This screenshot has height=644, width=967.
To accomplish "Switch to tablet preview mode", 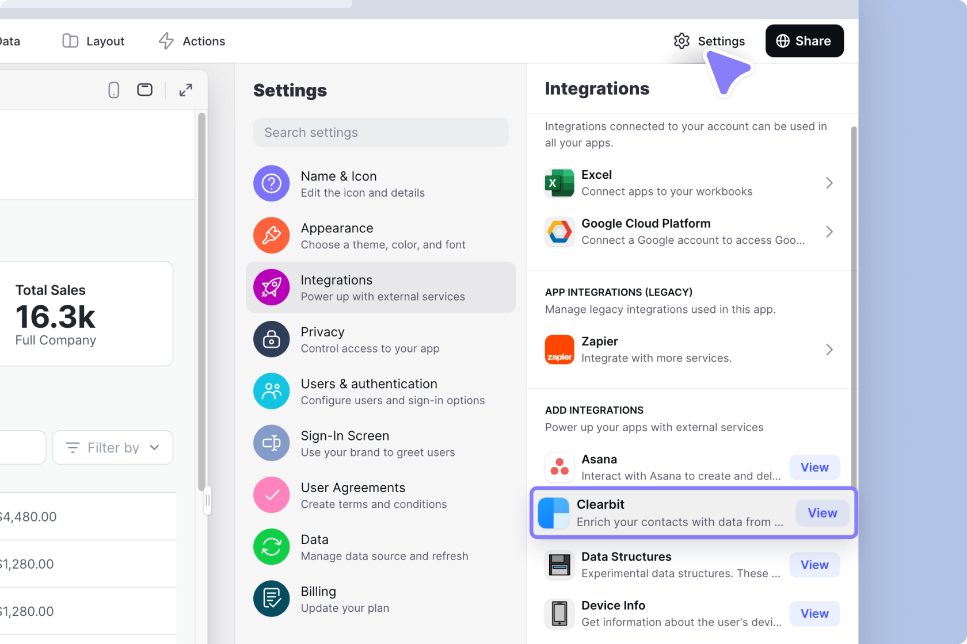I will click(x=144, y=90).
